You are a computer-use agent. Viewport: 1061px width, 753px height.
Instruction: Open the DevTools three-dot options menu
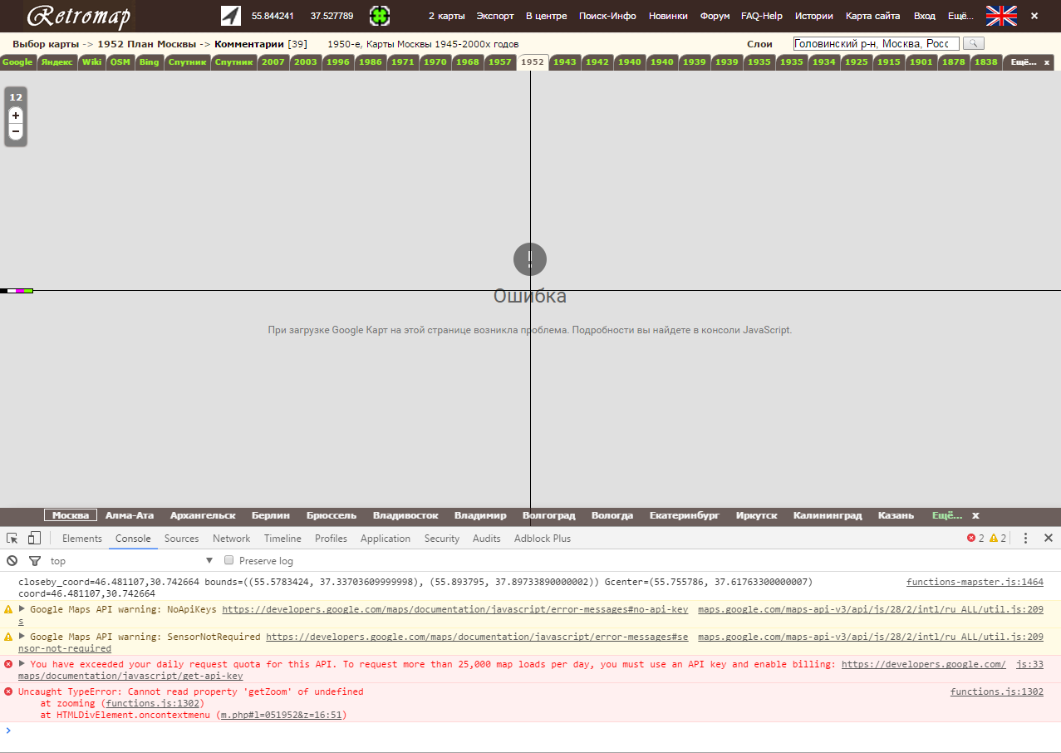tap(1025, 539)
